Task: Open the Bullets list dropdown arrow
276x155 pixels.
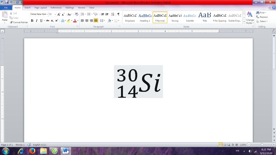Action: tap(85, 14)
